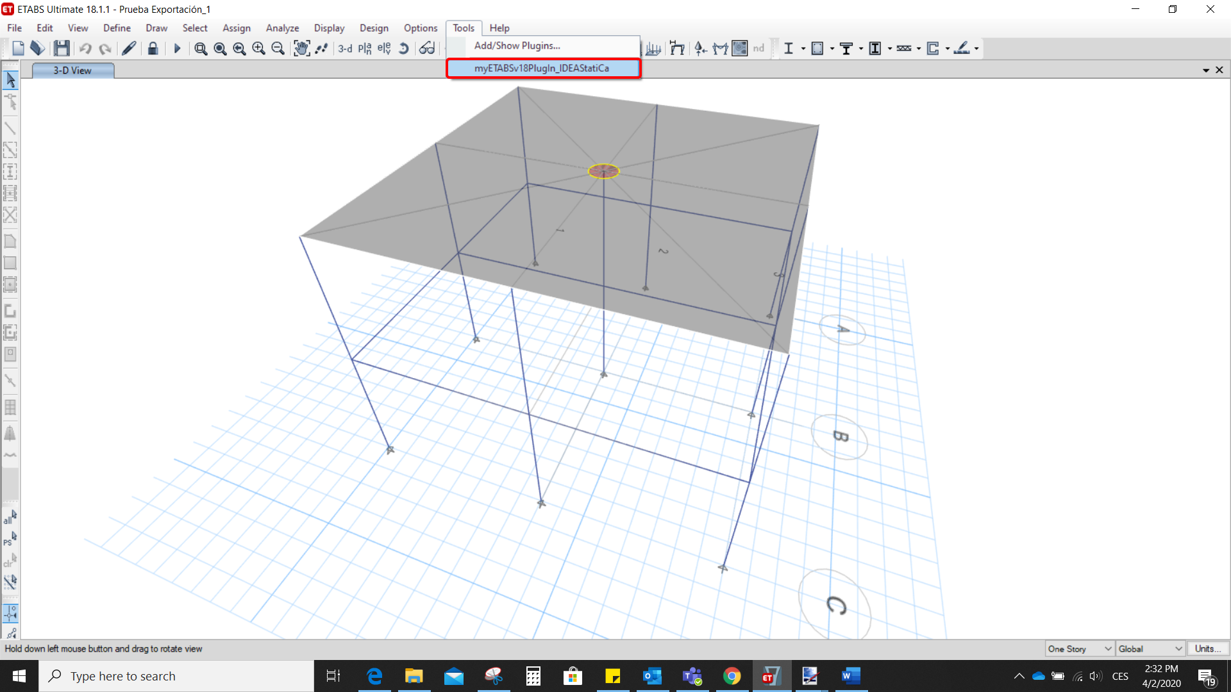This screenshot has width=1231, height=692.
Task: Activate the Rubber Band Zoom tool
Action: [200, 48]
